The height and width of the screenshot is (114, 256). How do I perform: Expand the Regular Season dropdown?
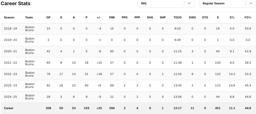pos(222,4)
